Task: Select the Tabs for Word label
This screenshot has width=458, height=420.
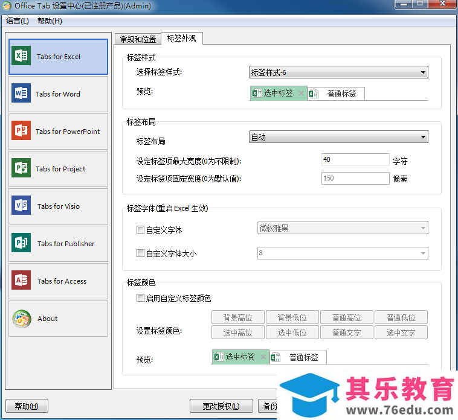Action: 58,94
